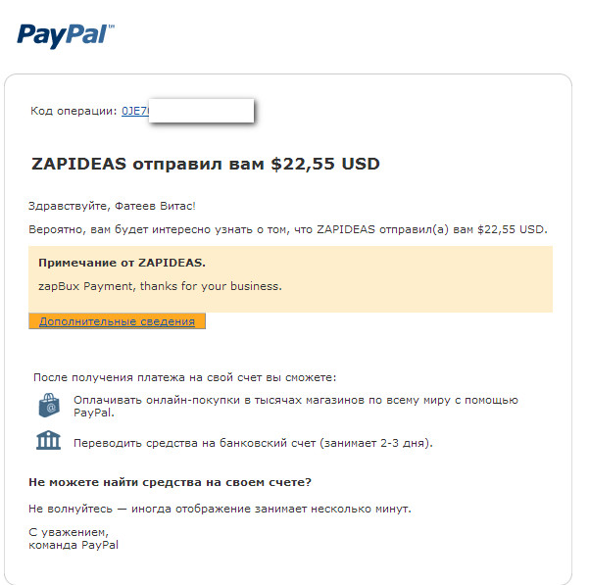This screenshot has height=585, width=590.
Task: Click the С уважением closing line
Action: pos(69,532)
